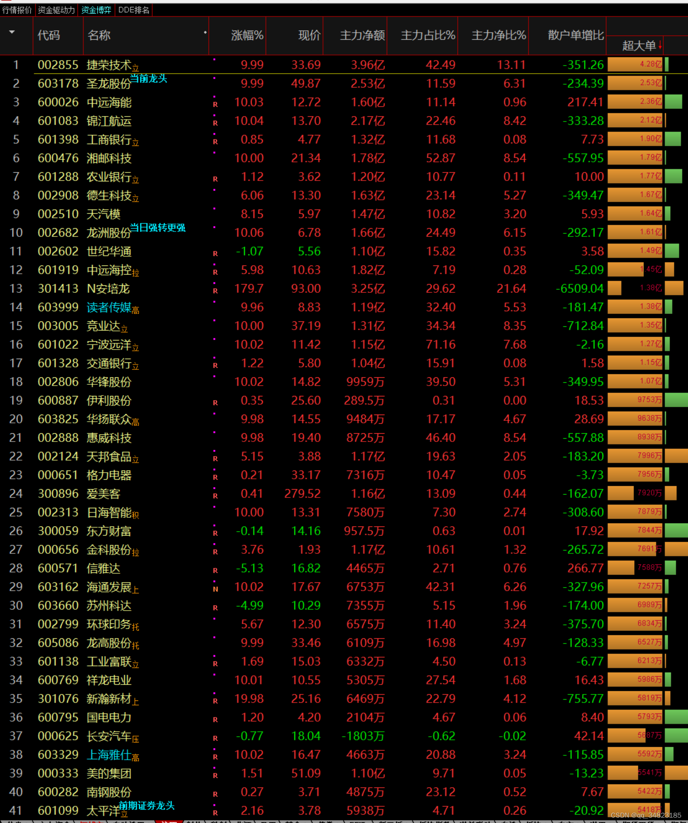This screenshot has width=688, height=823.
Task: Select the 日海智能 stock name
Action: click(x=109, y=512)
